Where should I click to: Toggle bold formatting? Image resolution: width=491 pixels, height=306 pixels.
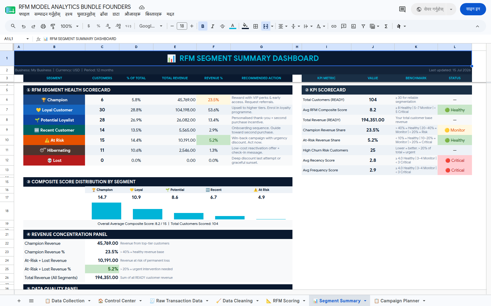pos(203,26)
